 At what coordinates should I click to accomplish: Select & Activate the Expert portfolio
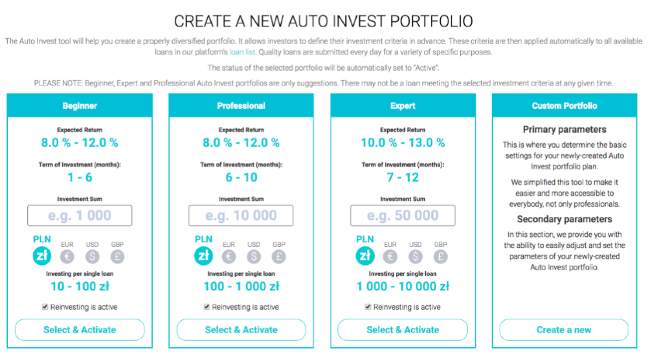point(403,330)
